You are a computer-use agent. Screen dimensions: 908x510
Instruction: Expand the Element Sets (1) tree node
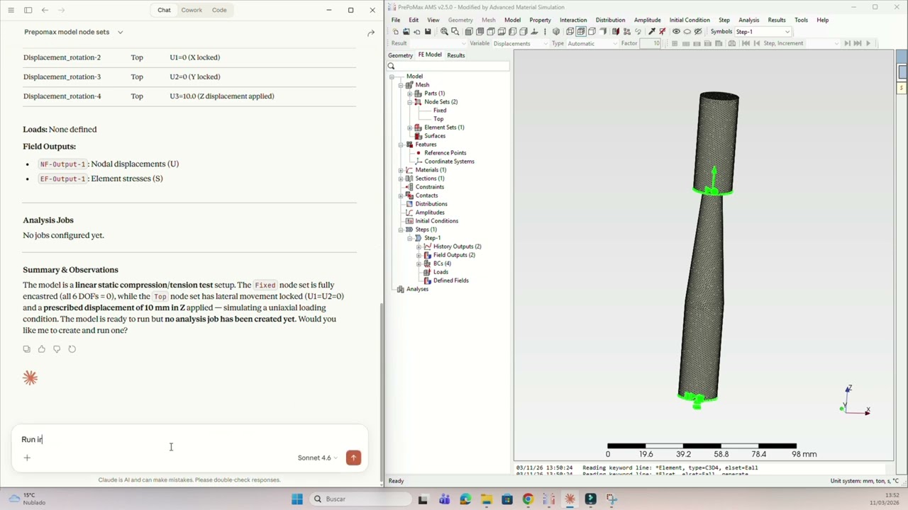(x=409, y=127)
